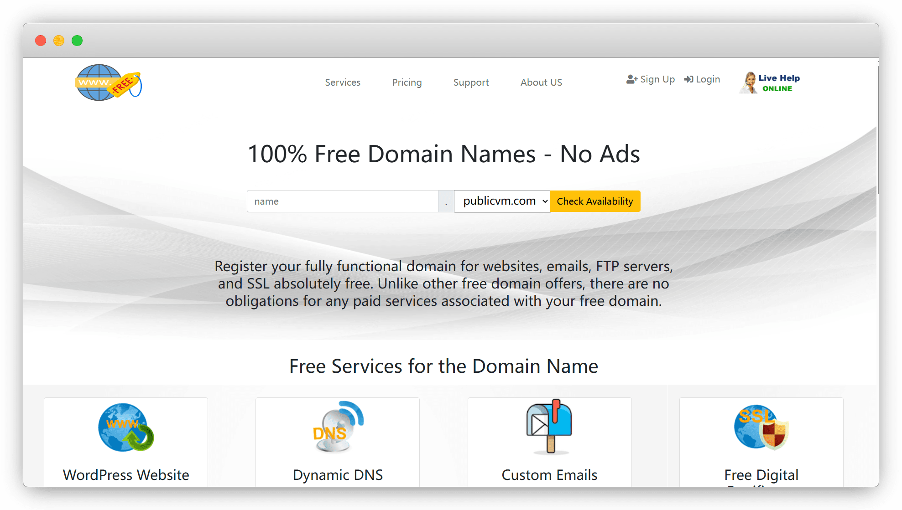Click the SSL shield certificate icon

(761, 427)
